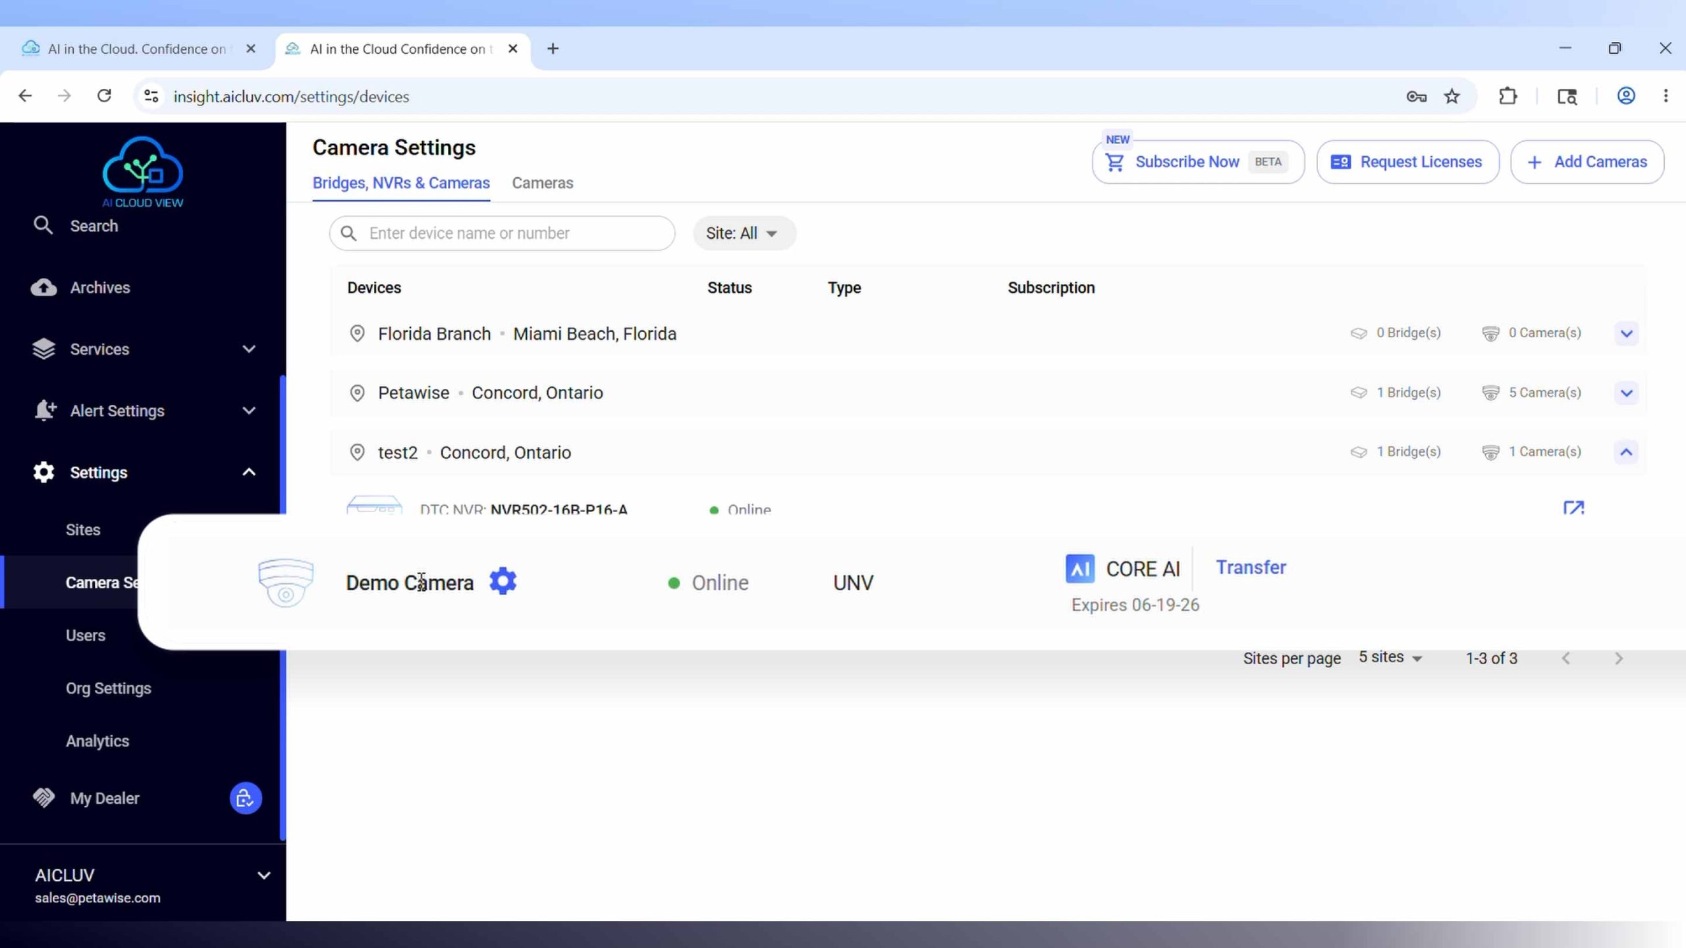Click the Petawise 5 Camera(s) count
This screenshot has height=948, width=1686.
pos(1531,393)
